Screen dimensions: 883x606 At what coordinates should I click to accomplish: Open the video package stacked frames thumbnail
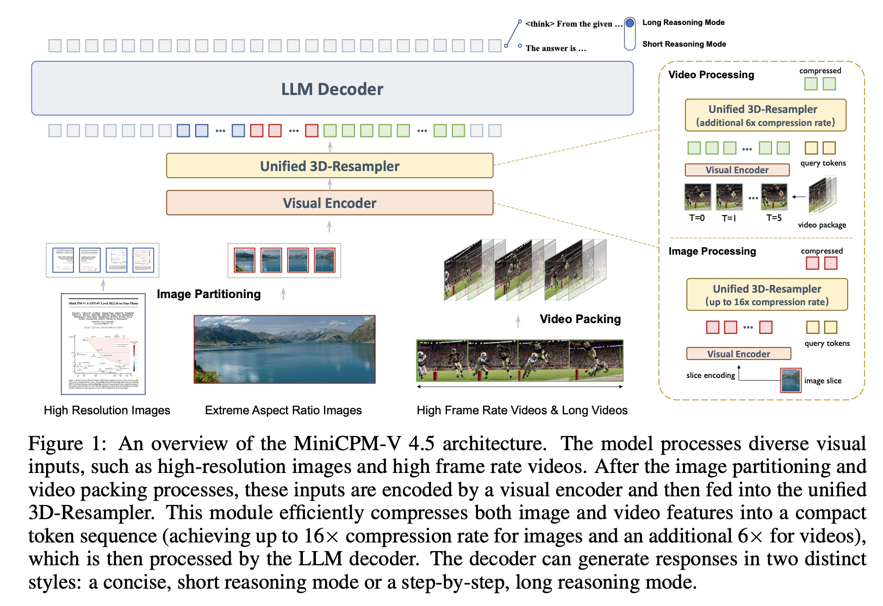823,194
